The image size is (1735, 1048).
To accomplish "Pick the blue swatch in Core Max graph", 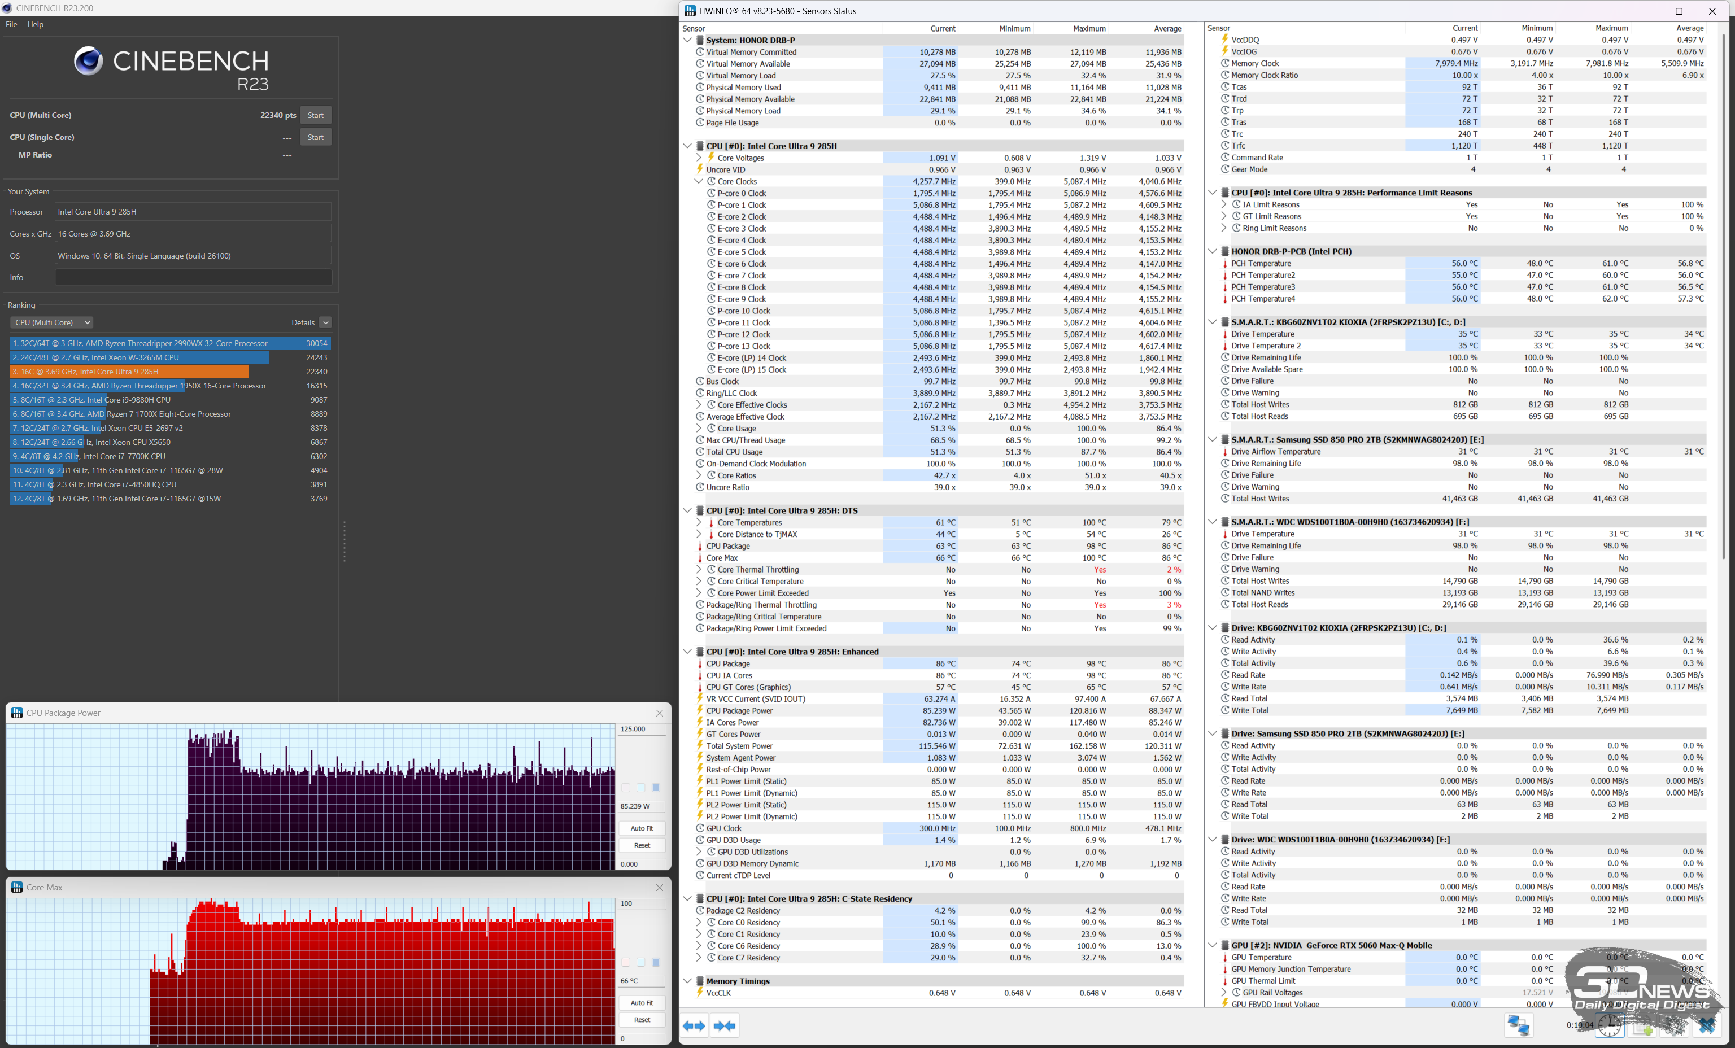I will click(x=656, y=962).
